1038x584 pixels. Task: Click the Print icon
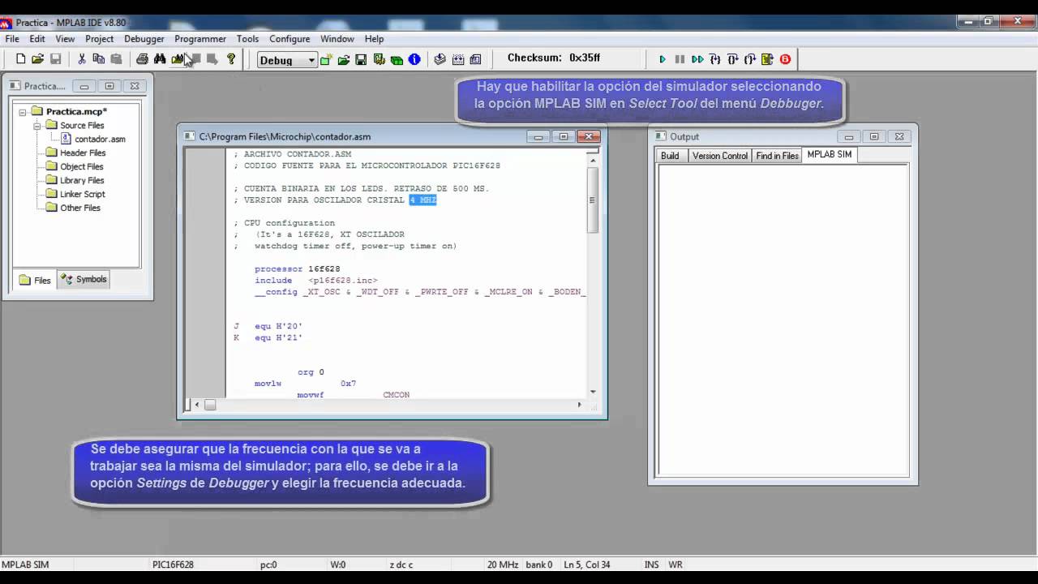143,59
